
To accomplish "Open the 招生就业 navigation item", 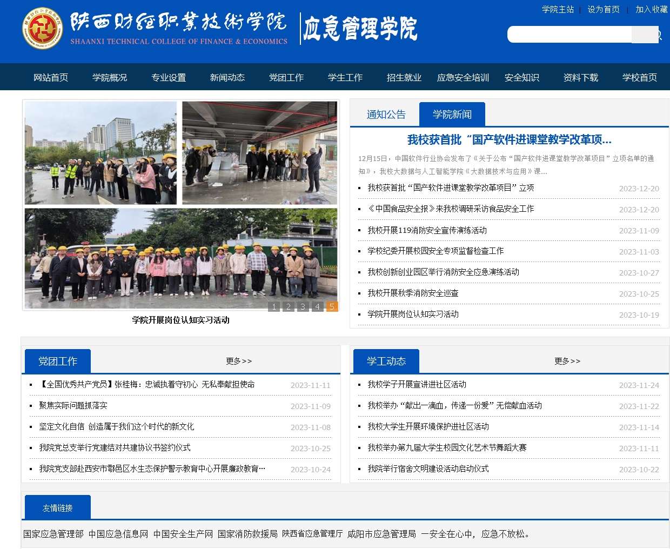I will point(404,77).
